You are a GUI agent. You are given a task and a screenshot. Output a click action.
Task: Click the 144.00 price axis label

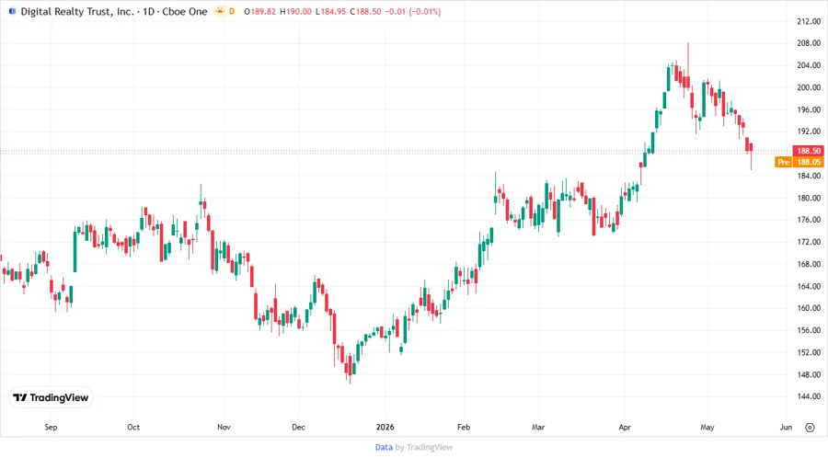[x=809, y=395]
